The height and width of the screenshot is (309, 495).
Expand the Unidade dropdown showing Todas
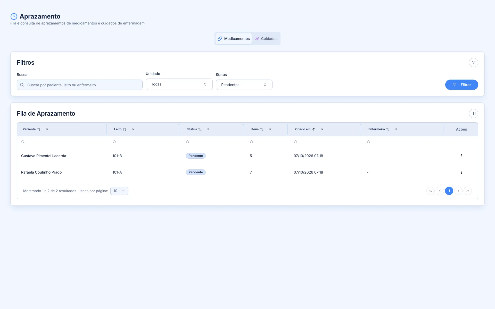tap(179, 84)
